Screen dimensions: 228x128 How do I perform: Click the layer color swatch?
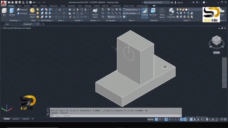[186, 10]
